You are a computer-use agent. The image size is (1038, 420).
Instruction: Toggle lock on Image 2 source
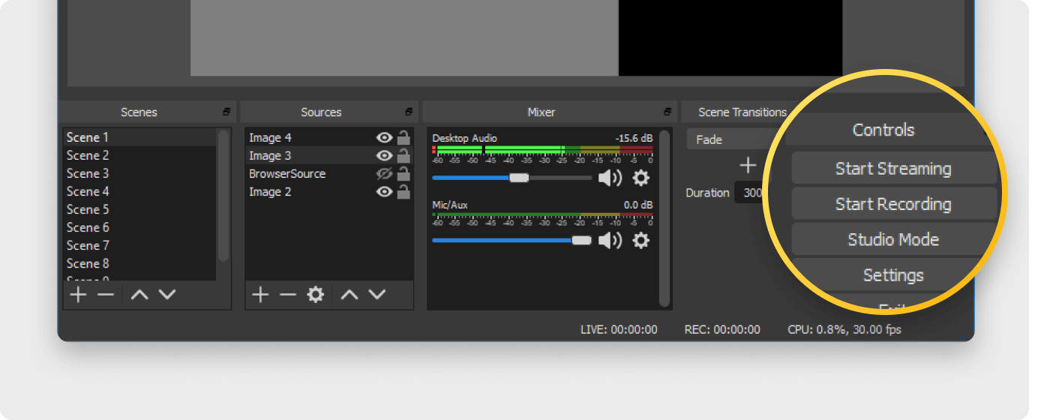403,192
